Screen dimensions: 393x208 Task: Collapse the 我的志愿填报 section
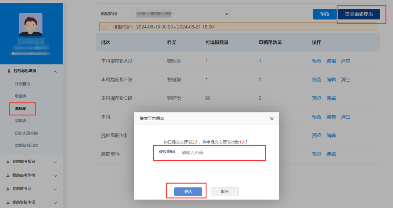55,71
